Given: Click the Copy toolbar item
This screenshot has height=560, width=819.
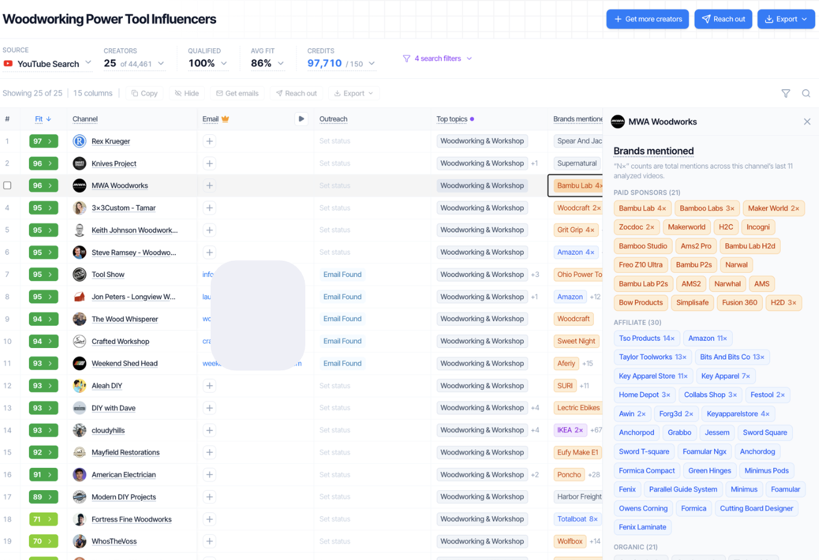Looking at the screenshot, I should 145,93.
